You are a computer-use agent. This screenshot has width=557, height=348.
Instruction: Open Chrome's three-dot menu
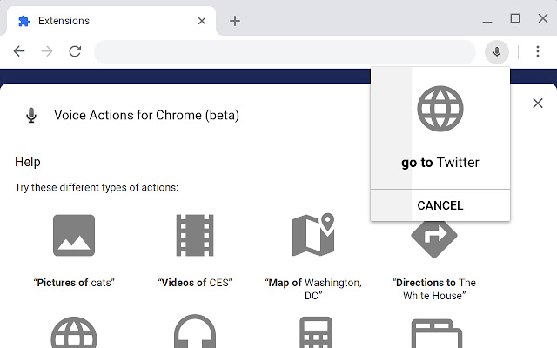(x=539, y=52)
